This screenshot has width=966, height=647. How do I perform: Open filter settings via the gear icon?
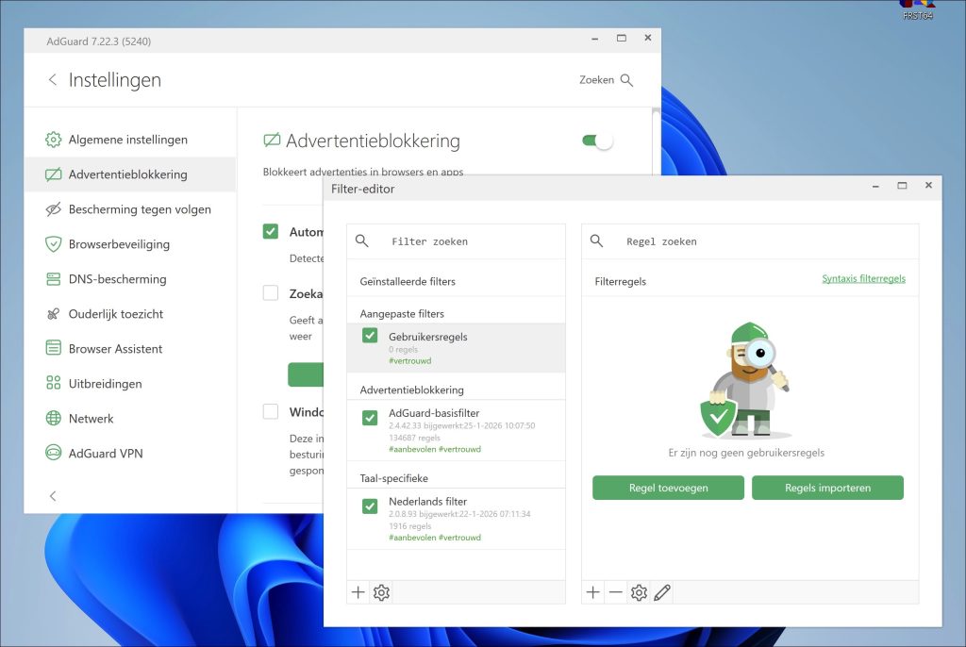(381, 592)
